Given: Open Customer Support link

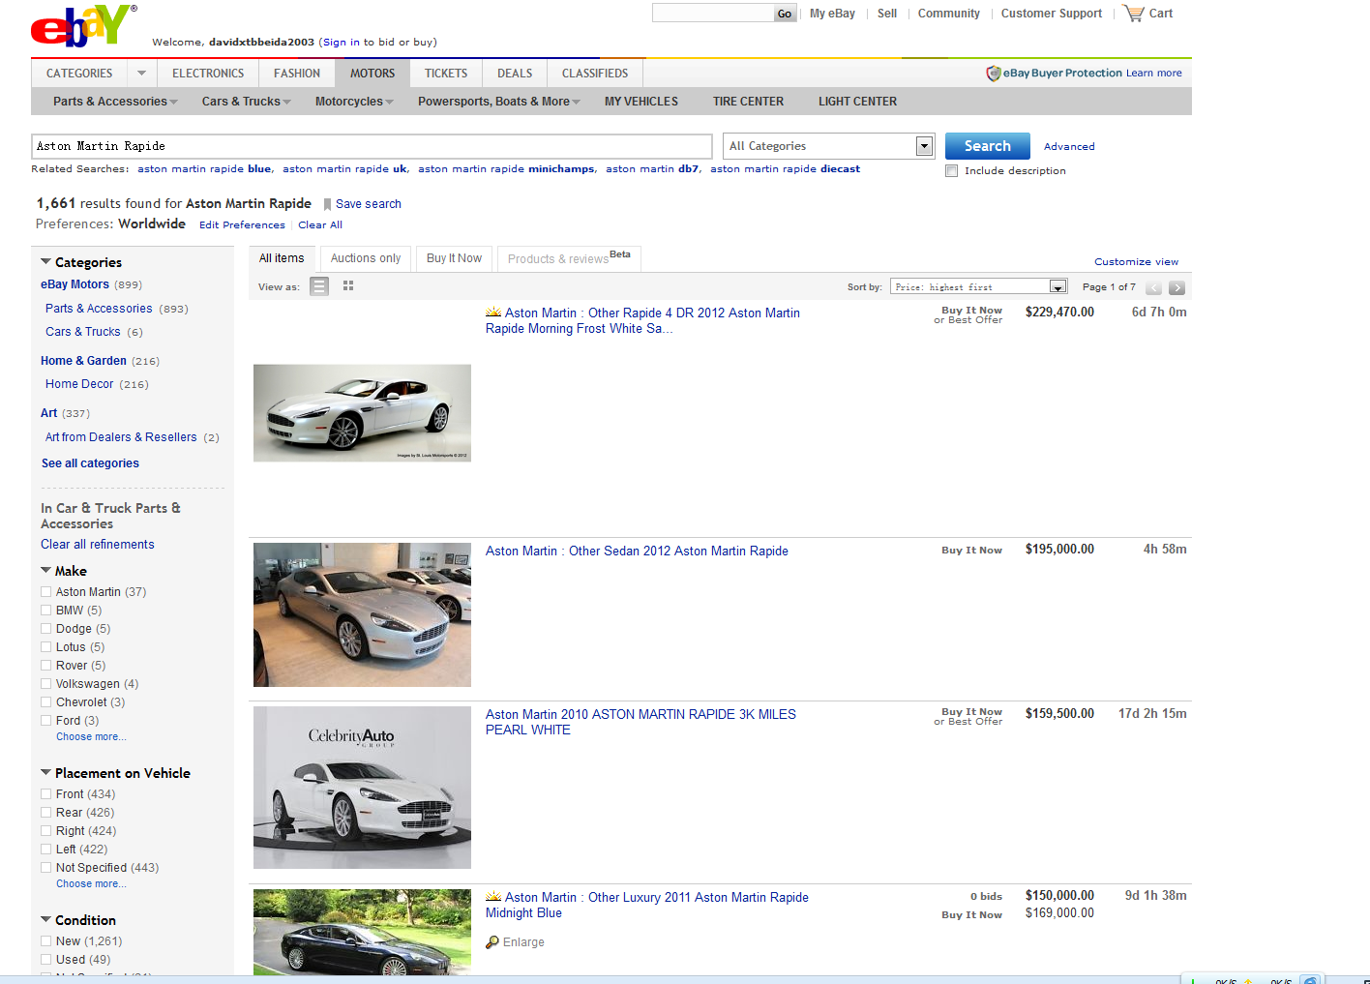Looking at the screenshot, I should [1052, 14].
